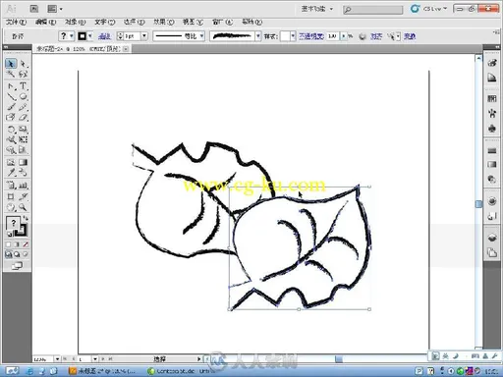Set paint to None (red slash)
The width and height of the screenshot is (503, 377).
[26, 244]
